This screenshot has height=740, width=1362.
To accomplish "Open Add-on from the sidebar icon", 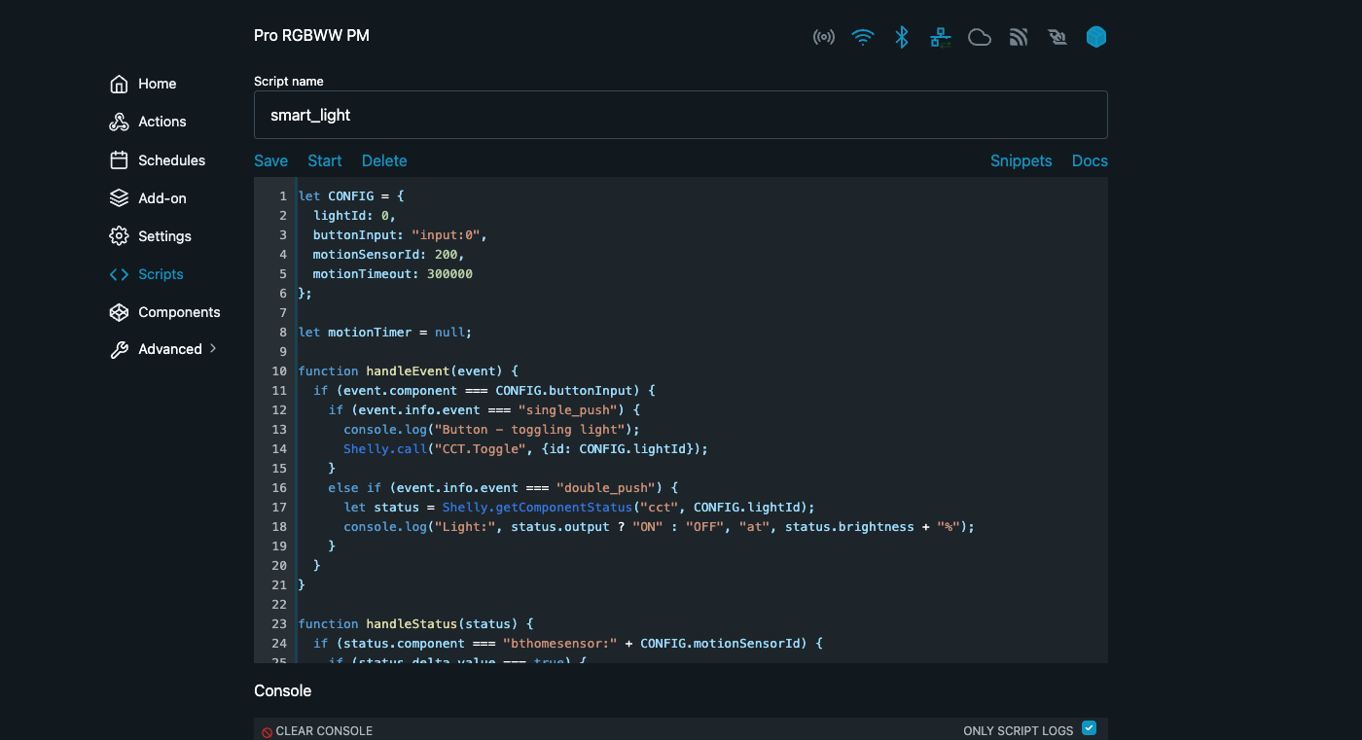I will tap(118, 197).
